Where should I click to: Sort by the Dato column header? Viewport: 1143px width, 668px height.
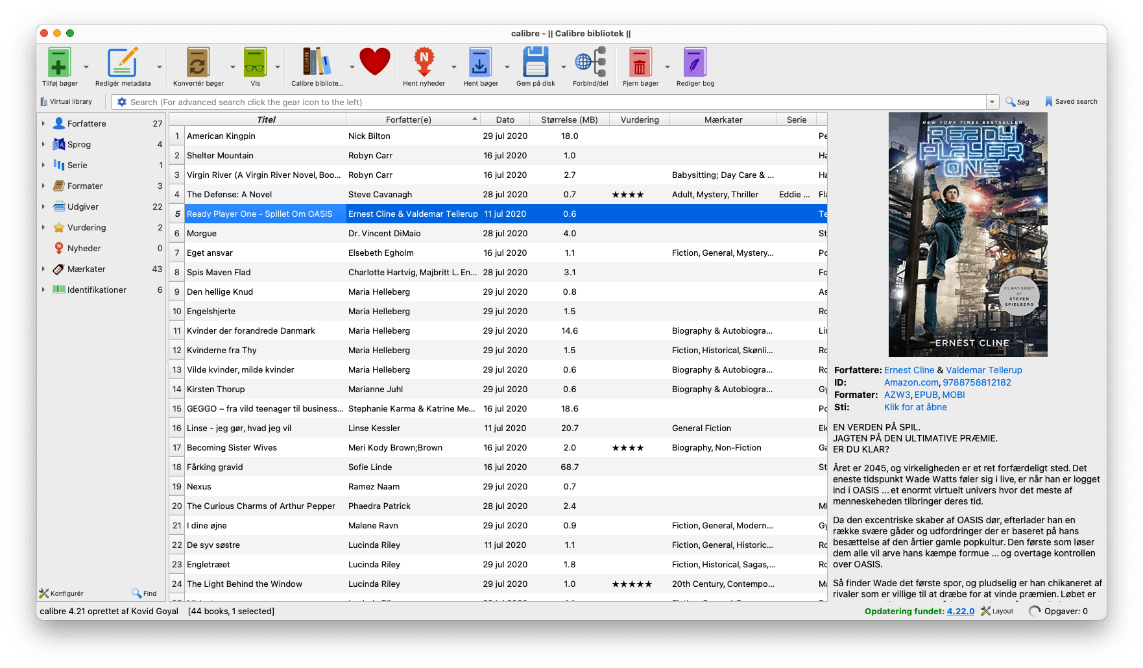click(505, 119)
